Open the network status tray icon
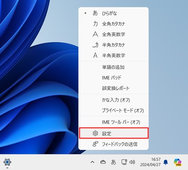The image size is (188, 170). pyautogui.click(x=124, y=162)
